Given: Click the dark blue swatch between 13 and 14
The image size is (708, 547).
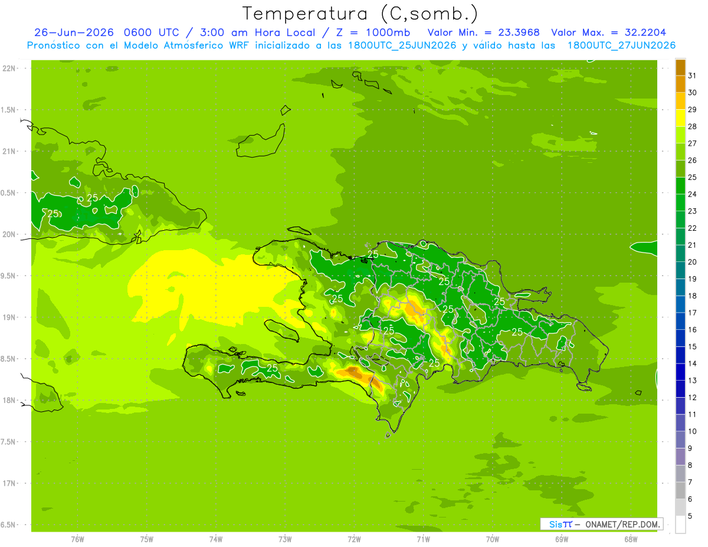Looking at the screenshot, I should click(680, 372).
